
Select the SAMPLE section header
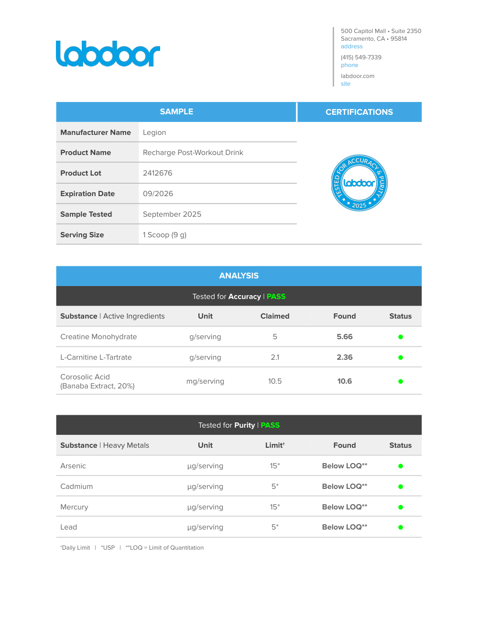pyautogui.click(x=176, y=111)
